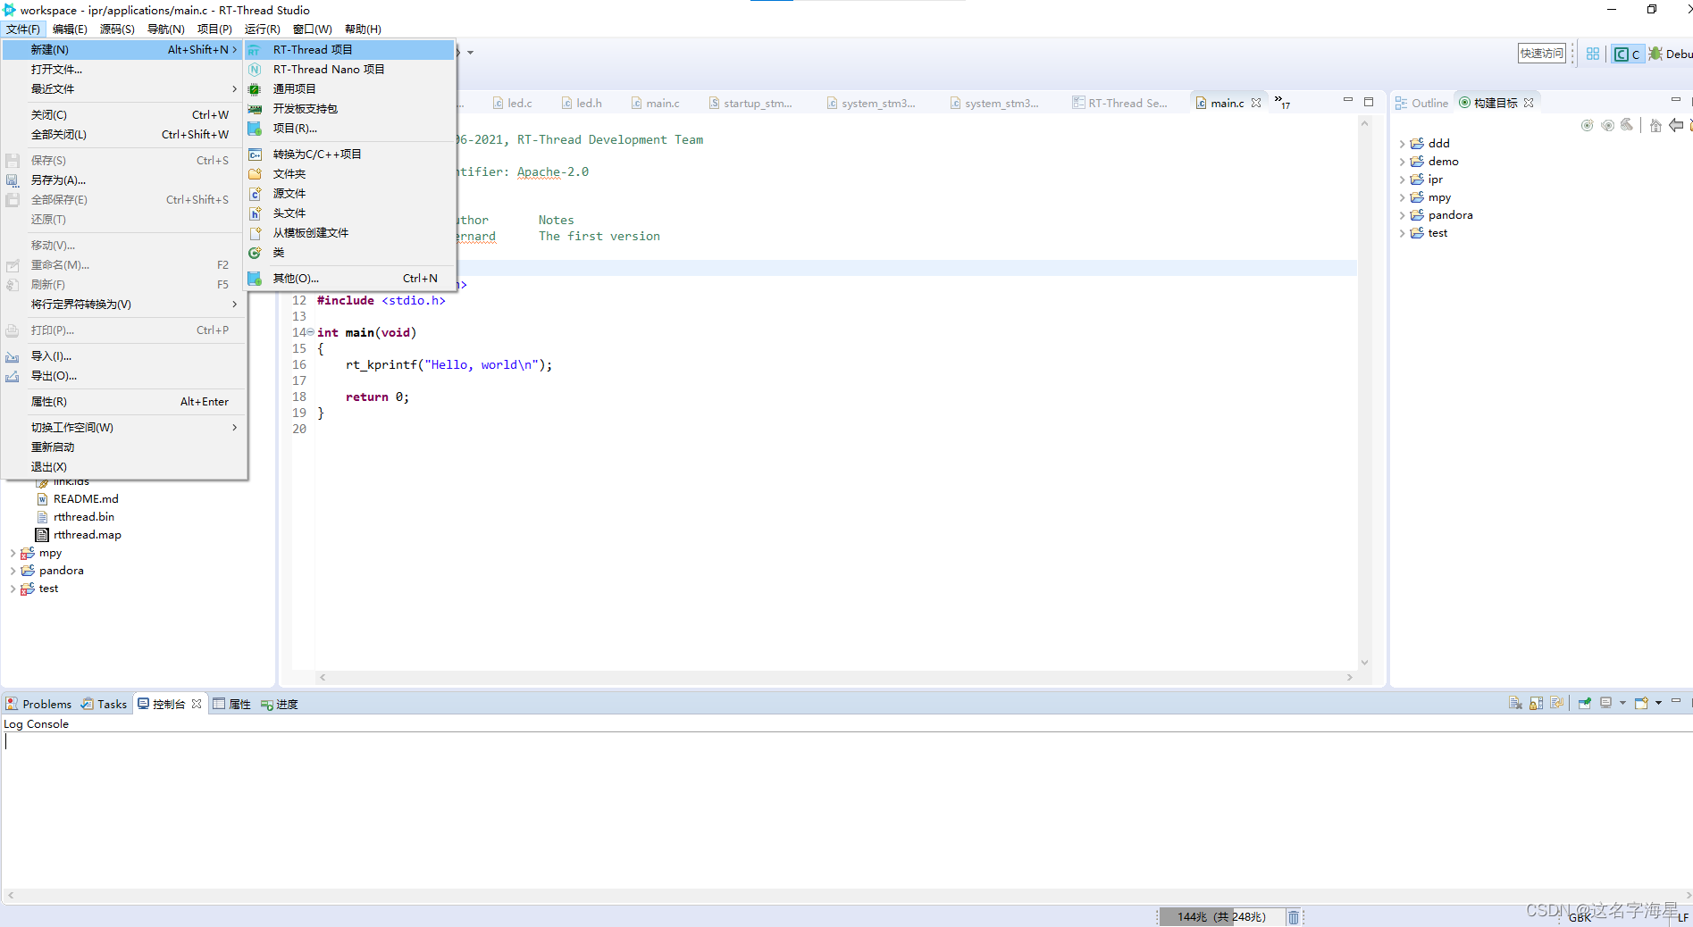
Task: Show hidden editor tabs list
Action: [x=1282, y=102]
